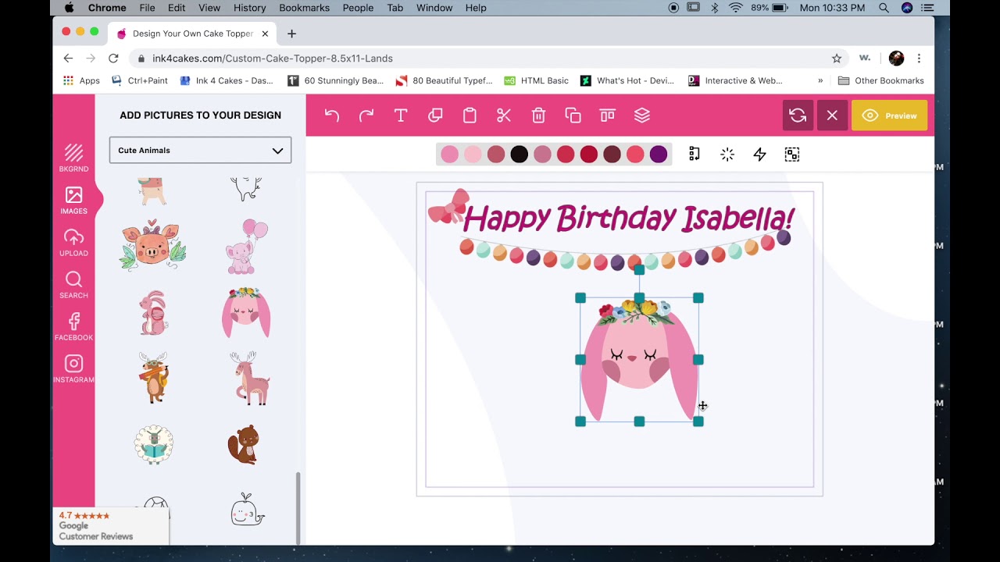Click the duplicate icon in the toolbar
This screenshot has width=1000, height=562.
pos(573,116)
